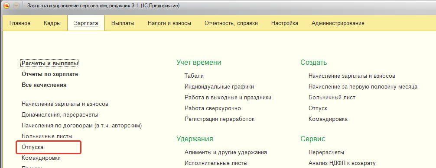Open Индивидуальные графики
Viewport: 436px width, 168px height.
point(219,87)
